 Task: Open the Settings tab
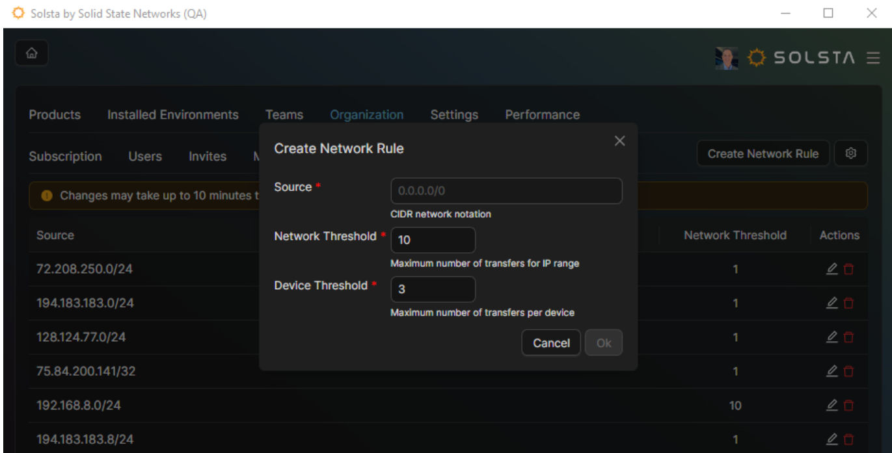tap(454, 115)
